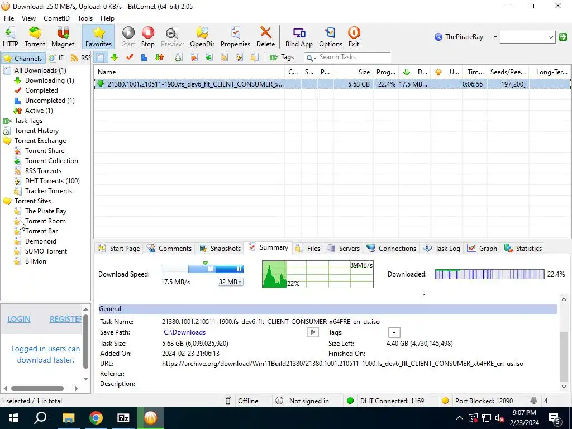The width and height of the screenshot is (572, 429).
Task: Click the Port Blocked yellow status icon
Action: tap(445, 401)
